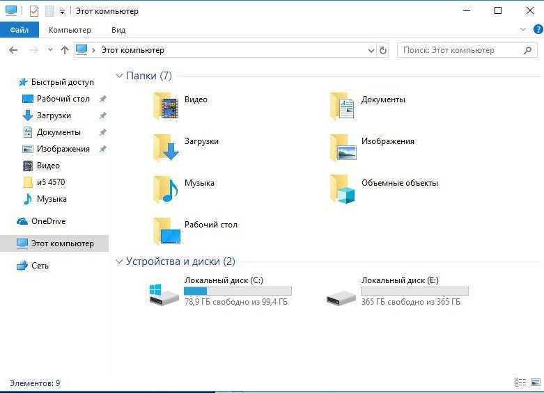Click the breadcrumb arrow before Этот компьютер

click(x=93, y=50)
